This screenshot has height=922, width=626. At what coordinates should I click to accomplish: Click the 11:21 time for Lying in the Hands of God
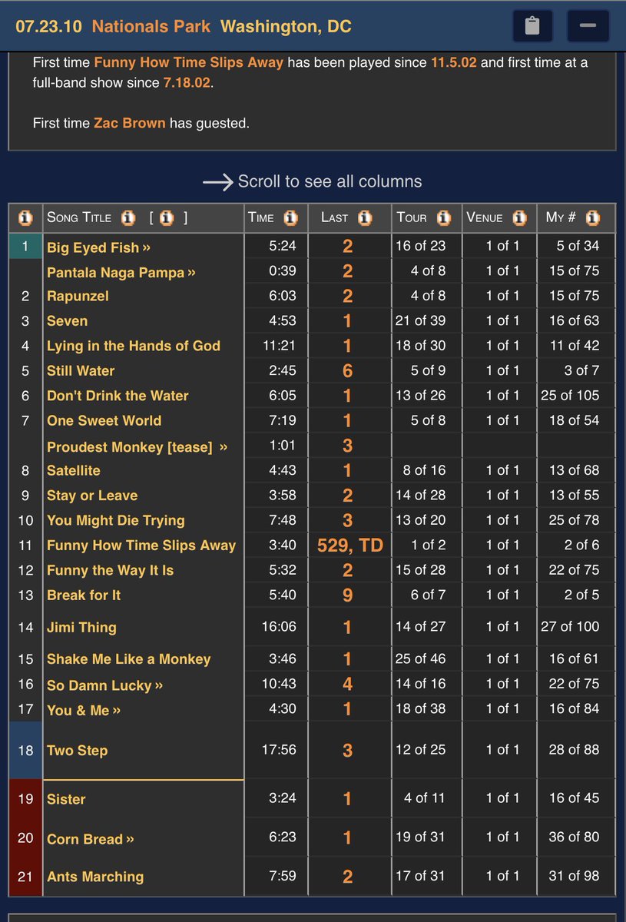(279, 346)
